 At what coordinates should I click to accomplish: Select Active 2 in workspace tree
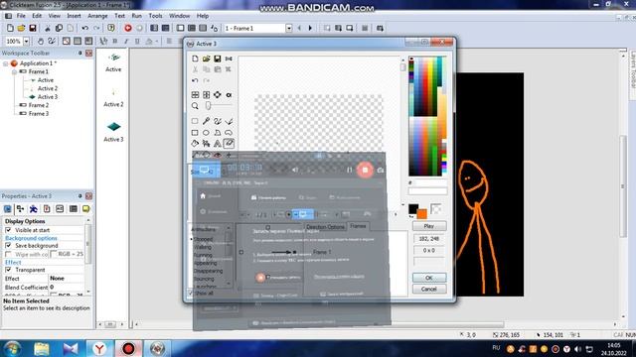click(x=48, y=88)
